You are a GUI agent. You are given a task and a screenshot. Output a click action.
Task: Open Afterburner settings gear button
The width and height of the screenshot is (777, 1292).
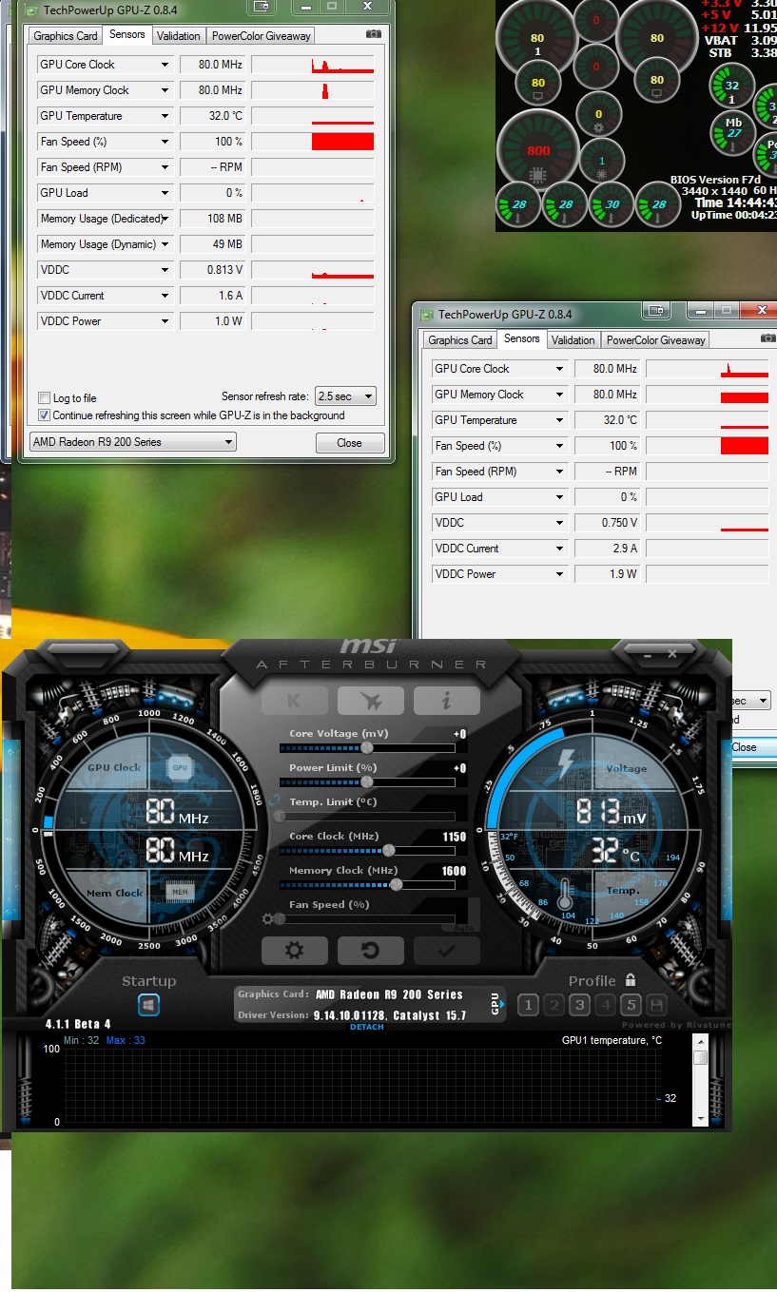(x=295, y=950)
